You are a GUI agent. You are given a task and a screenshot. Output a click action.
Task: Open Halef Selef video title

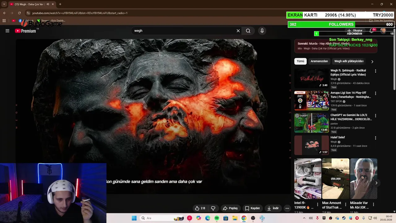point(338,137)
